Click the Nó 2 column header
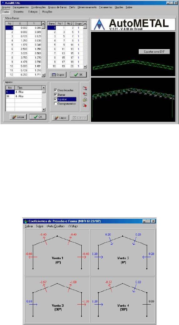The width and height of the screenshot is (179, 325). 69,24
